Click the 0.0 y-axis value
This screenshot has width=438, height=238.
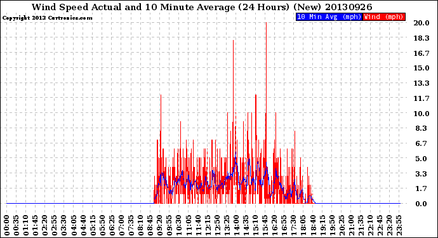click(421, 204)
